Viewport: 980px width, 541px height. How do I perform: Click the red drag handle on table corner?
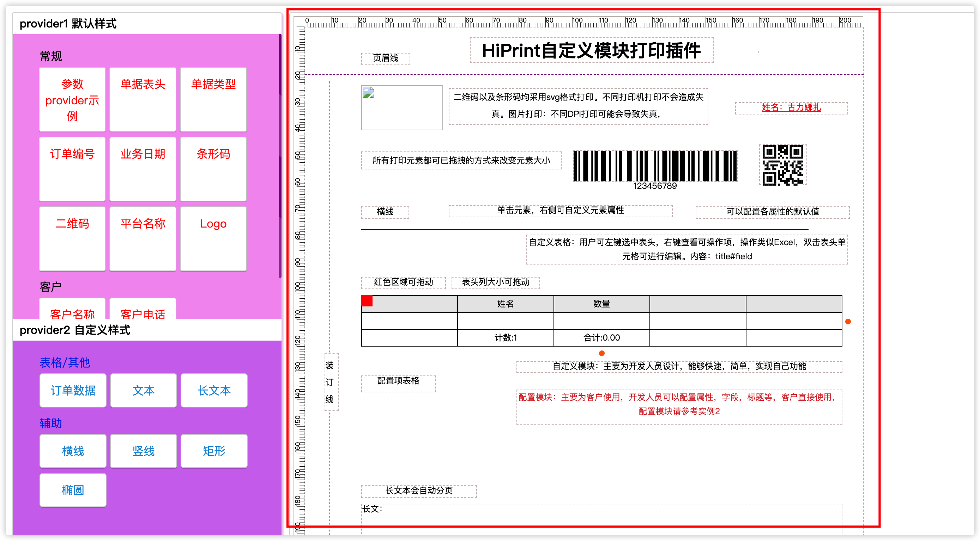[367, 301]
